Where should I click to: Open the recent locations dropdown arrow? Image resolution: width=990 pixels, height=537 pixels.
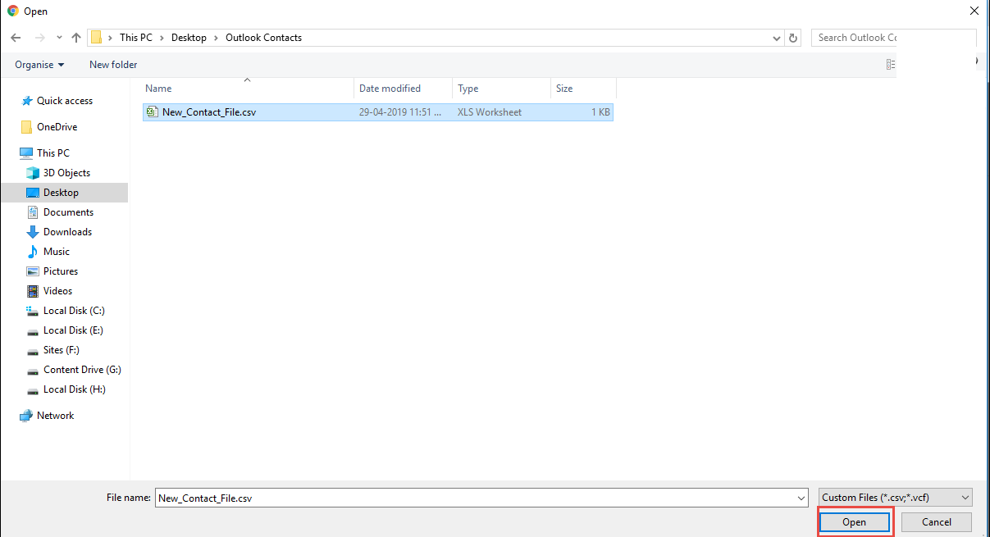tap(59, 39)
